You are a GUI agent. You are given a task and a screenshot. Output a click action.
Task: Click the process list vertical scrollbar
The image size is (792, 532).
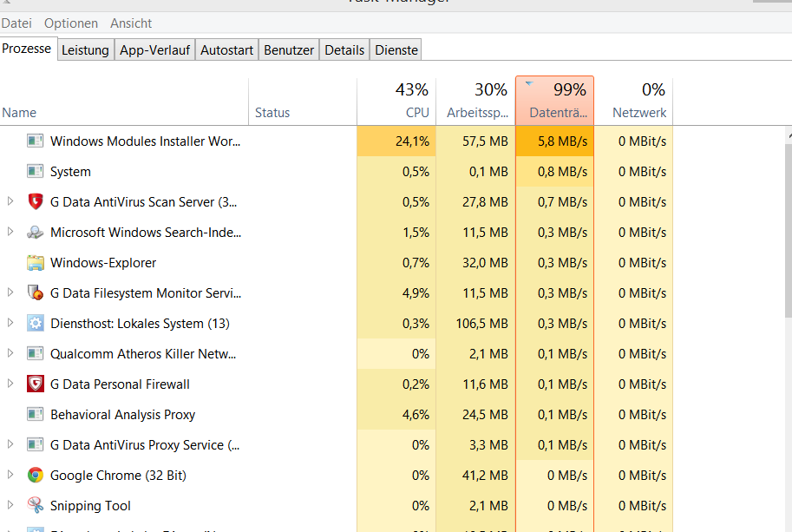click(x=789, y=230)
